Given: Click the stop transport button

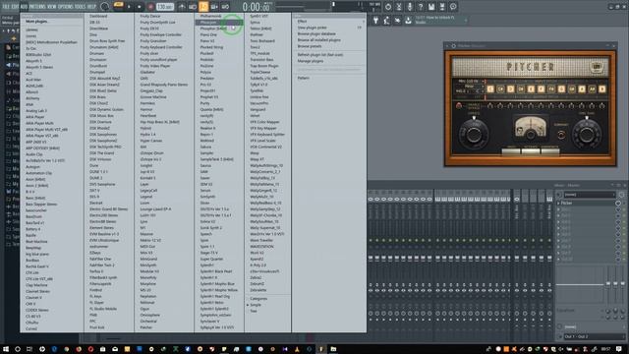Looking at the screenshot, I should click(140, 7).
